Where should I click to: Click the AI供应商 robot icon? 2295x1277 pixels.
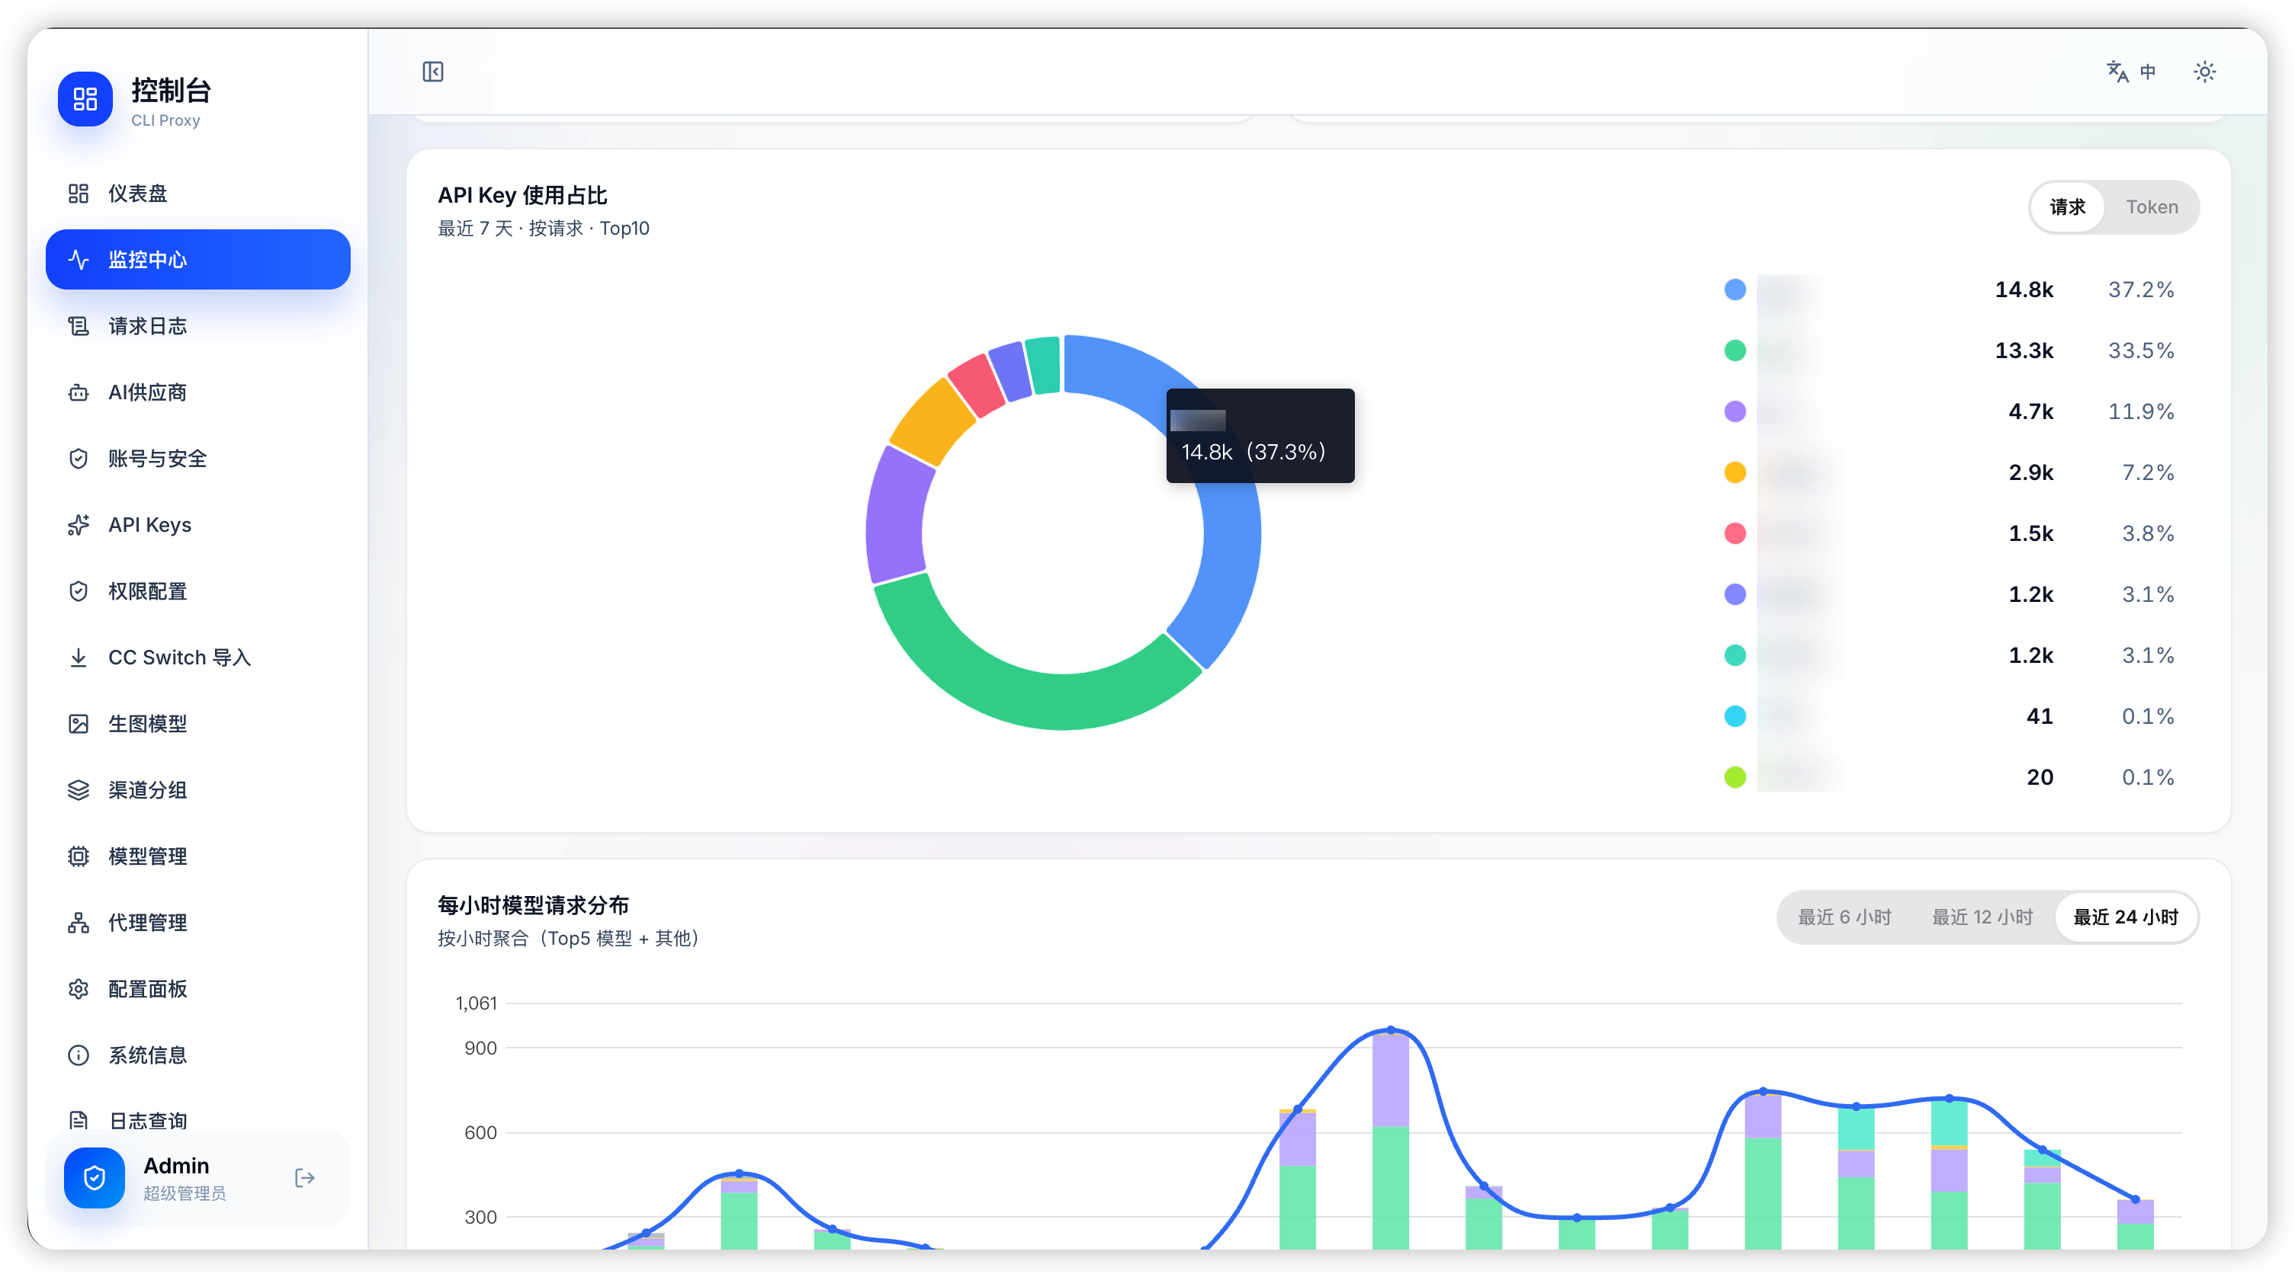pyautogui.click(x=79, y=392)
